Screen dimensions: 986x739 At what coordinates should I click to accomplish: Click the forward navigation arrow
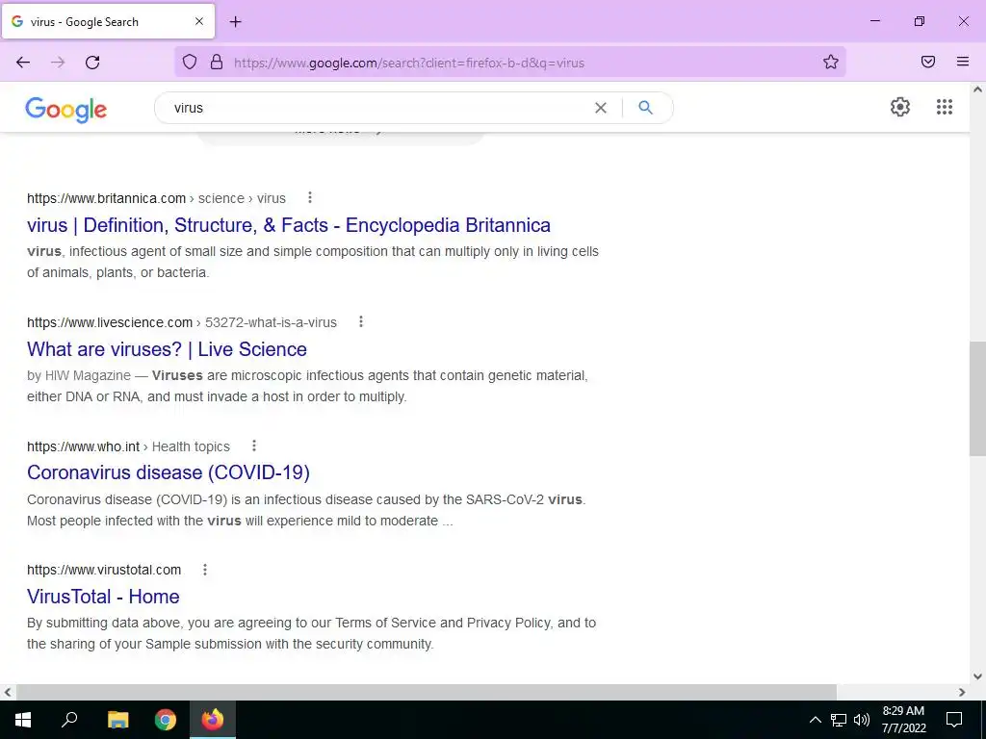(58, 63)
